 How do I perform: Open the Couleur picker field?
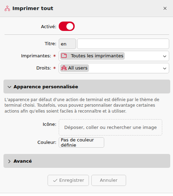coord(81,142)
